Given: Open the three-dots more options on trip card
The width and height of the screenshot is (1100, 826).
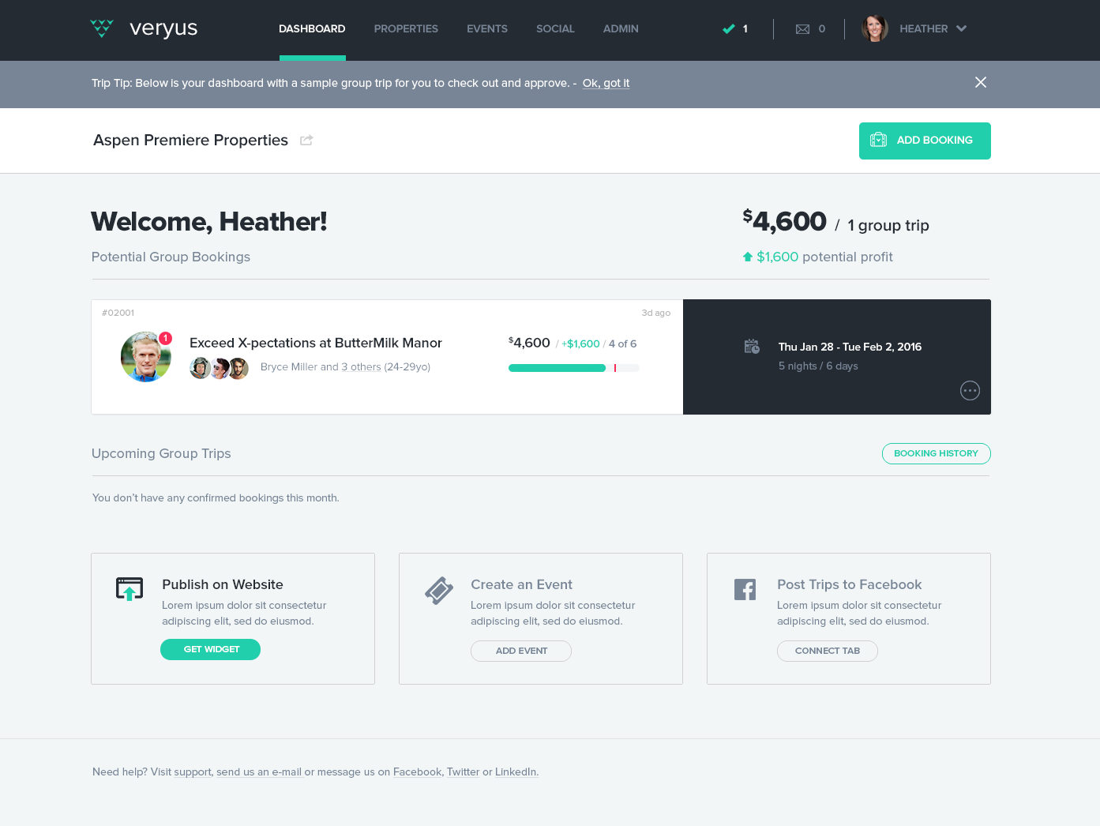Looking at the screenshot, I should (x=970, y=391).
